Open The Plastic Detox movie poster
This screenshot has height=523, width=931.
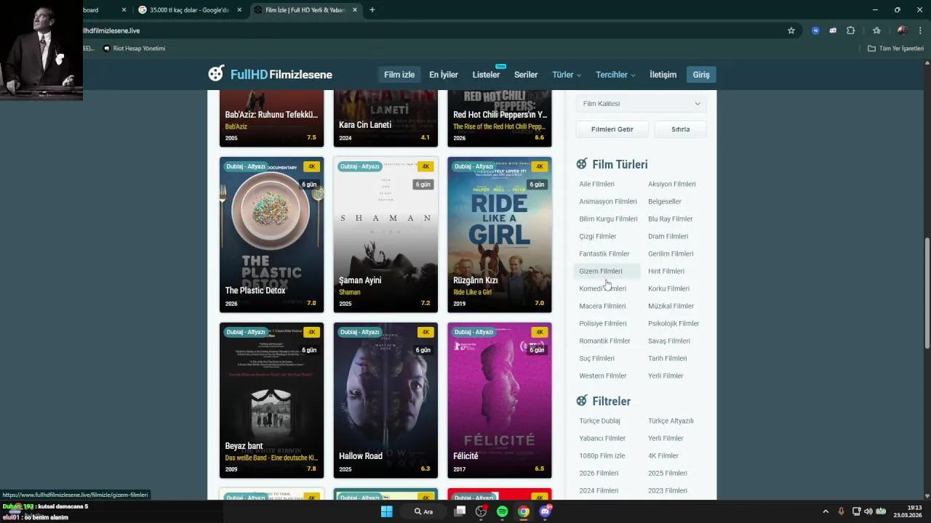coord(271,235)
